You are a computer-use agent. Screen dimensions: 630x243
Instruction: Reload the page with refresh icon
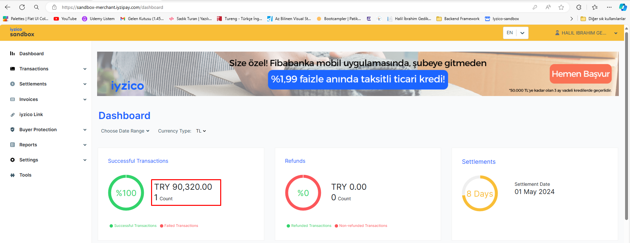(22, 7)
